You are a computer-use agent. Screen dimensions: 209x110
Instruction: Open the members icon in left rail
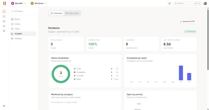(4, 26)
